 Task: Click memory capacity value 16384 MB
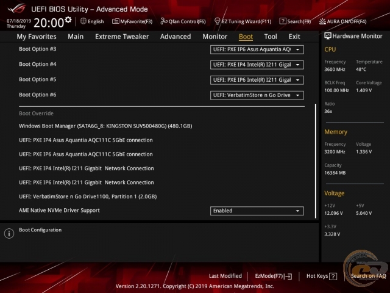(x=335, y=173)
